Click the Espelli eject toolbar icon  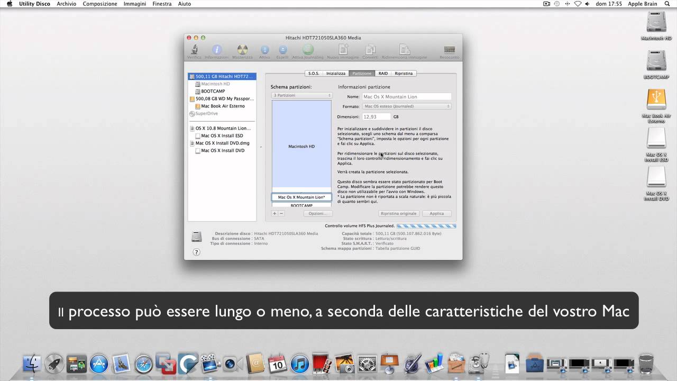(x=282, y=50)
